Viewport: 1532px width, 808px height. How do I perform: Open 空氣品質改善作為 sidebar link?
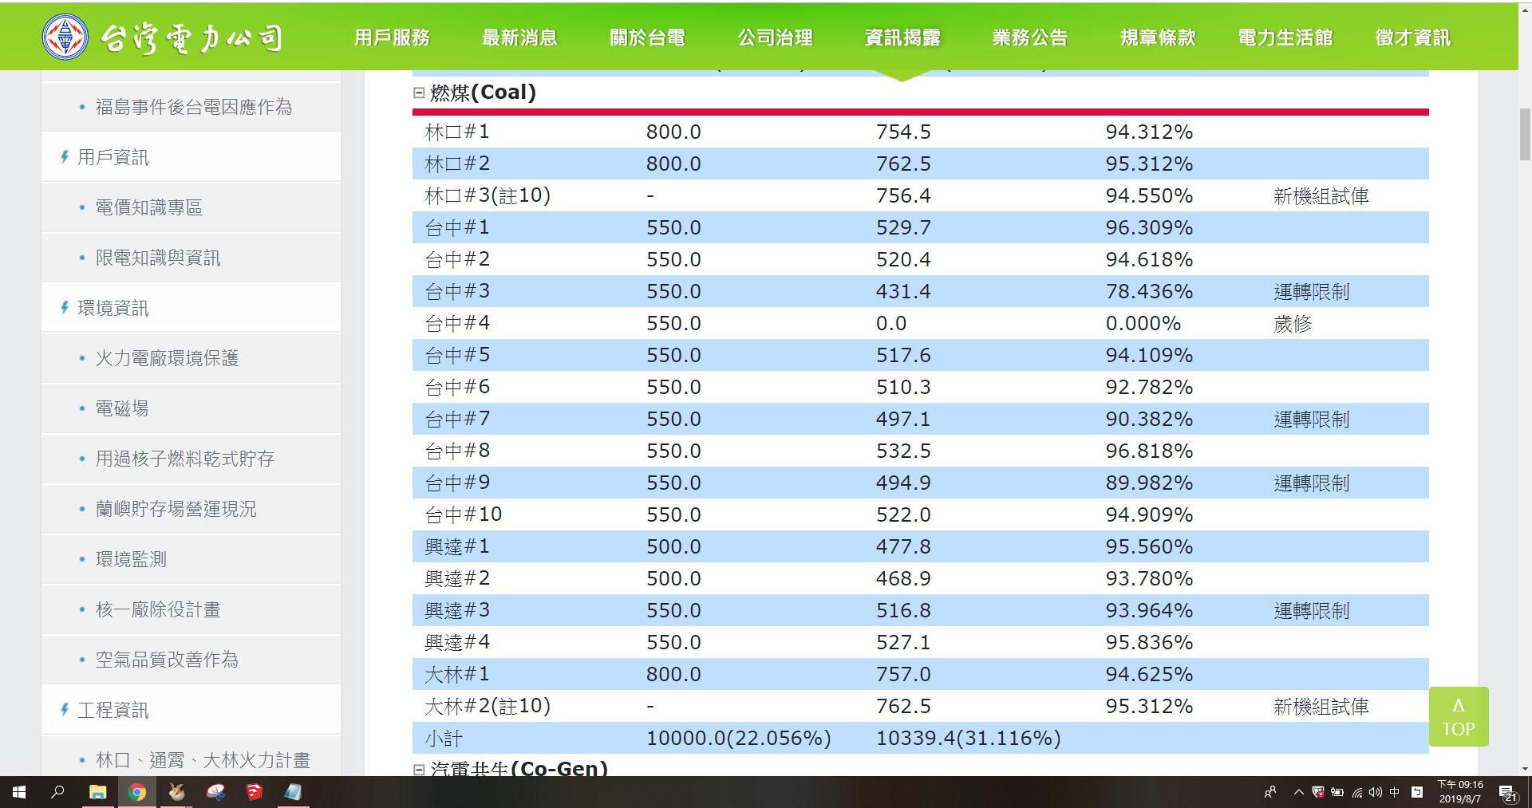tap(167, 660)
